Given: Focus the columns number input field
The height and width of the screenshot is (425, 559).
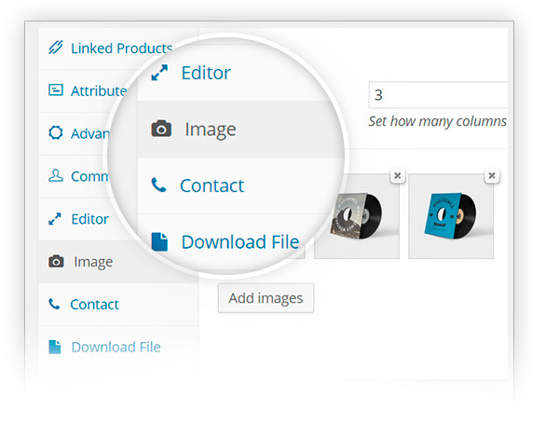Looking at the screenshot, I should pyautogui.click(x=438, y=95).
